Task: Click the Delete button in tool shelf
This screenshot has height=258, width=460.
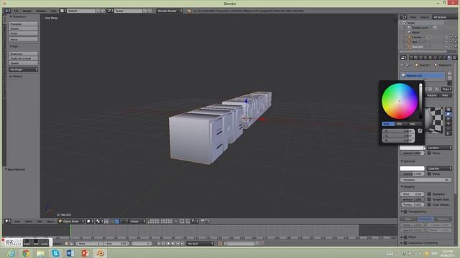Action: (24, 63)
